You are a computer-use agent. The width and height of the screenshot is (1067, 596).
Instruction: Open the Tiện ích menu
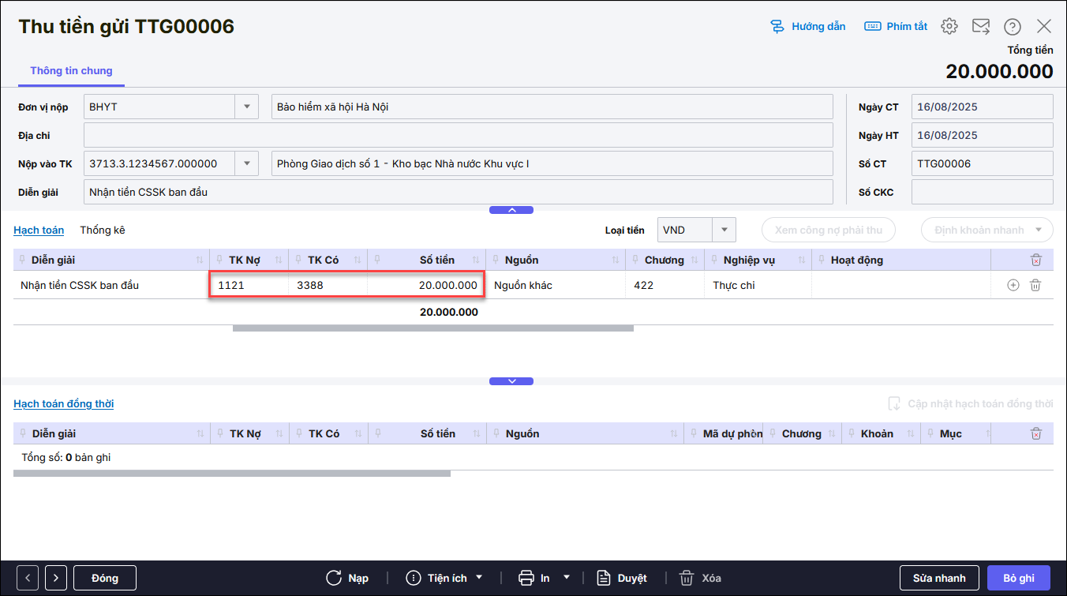pyautogui.click(x=444, y=578)
